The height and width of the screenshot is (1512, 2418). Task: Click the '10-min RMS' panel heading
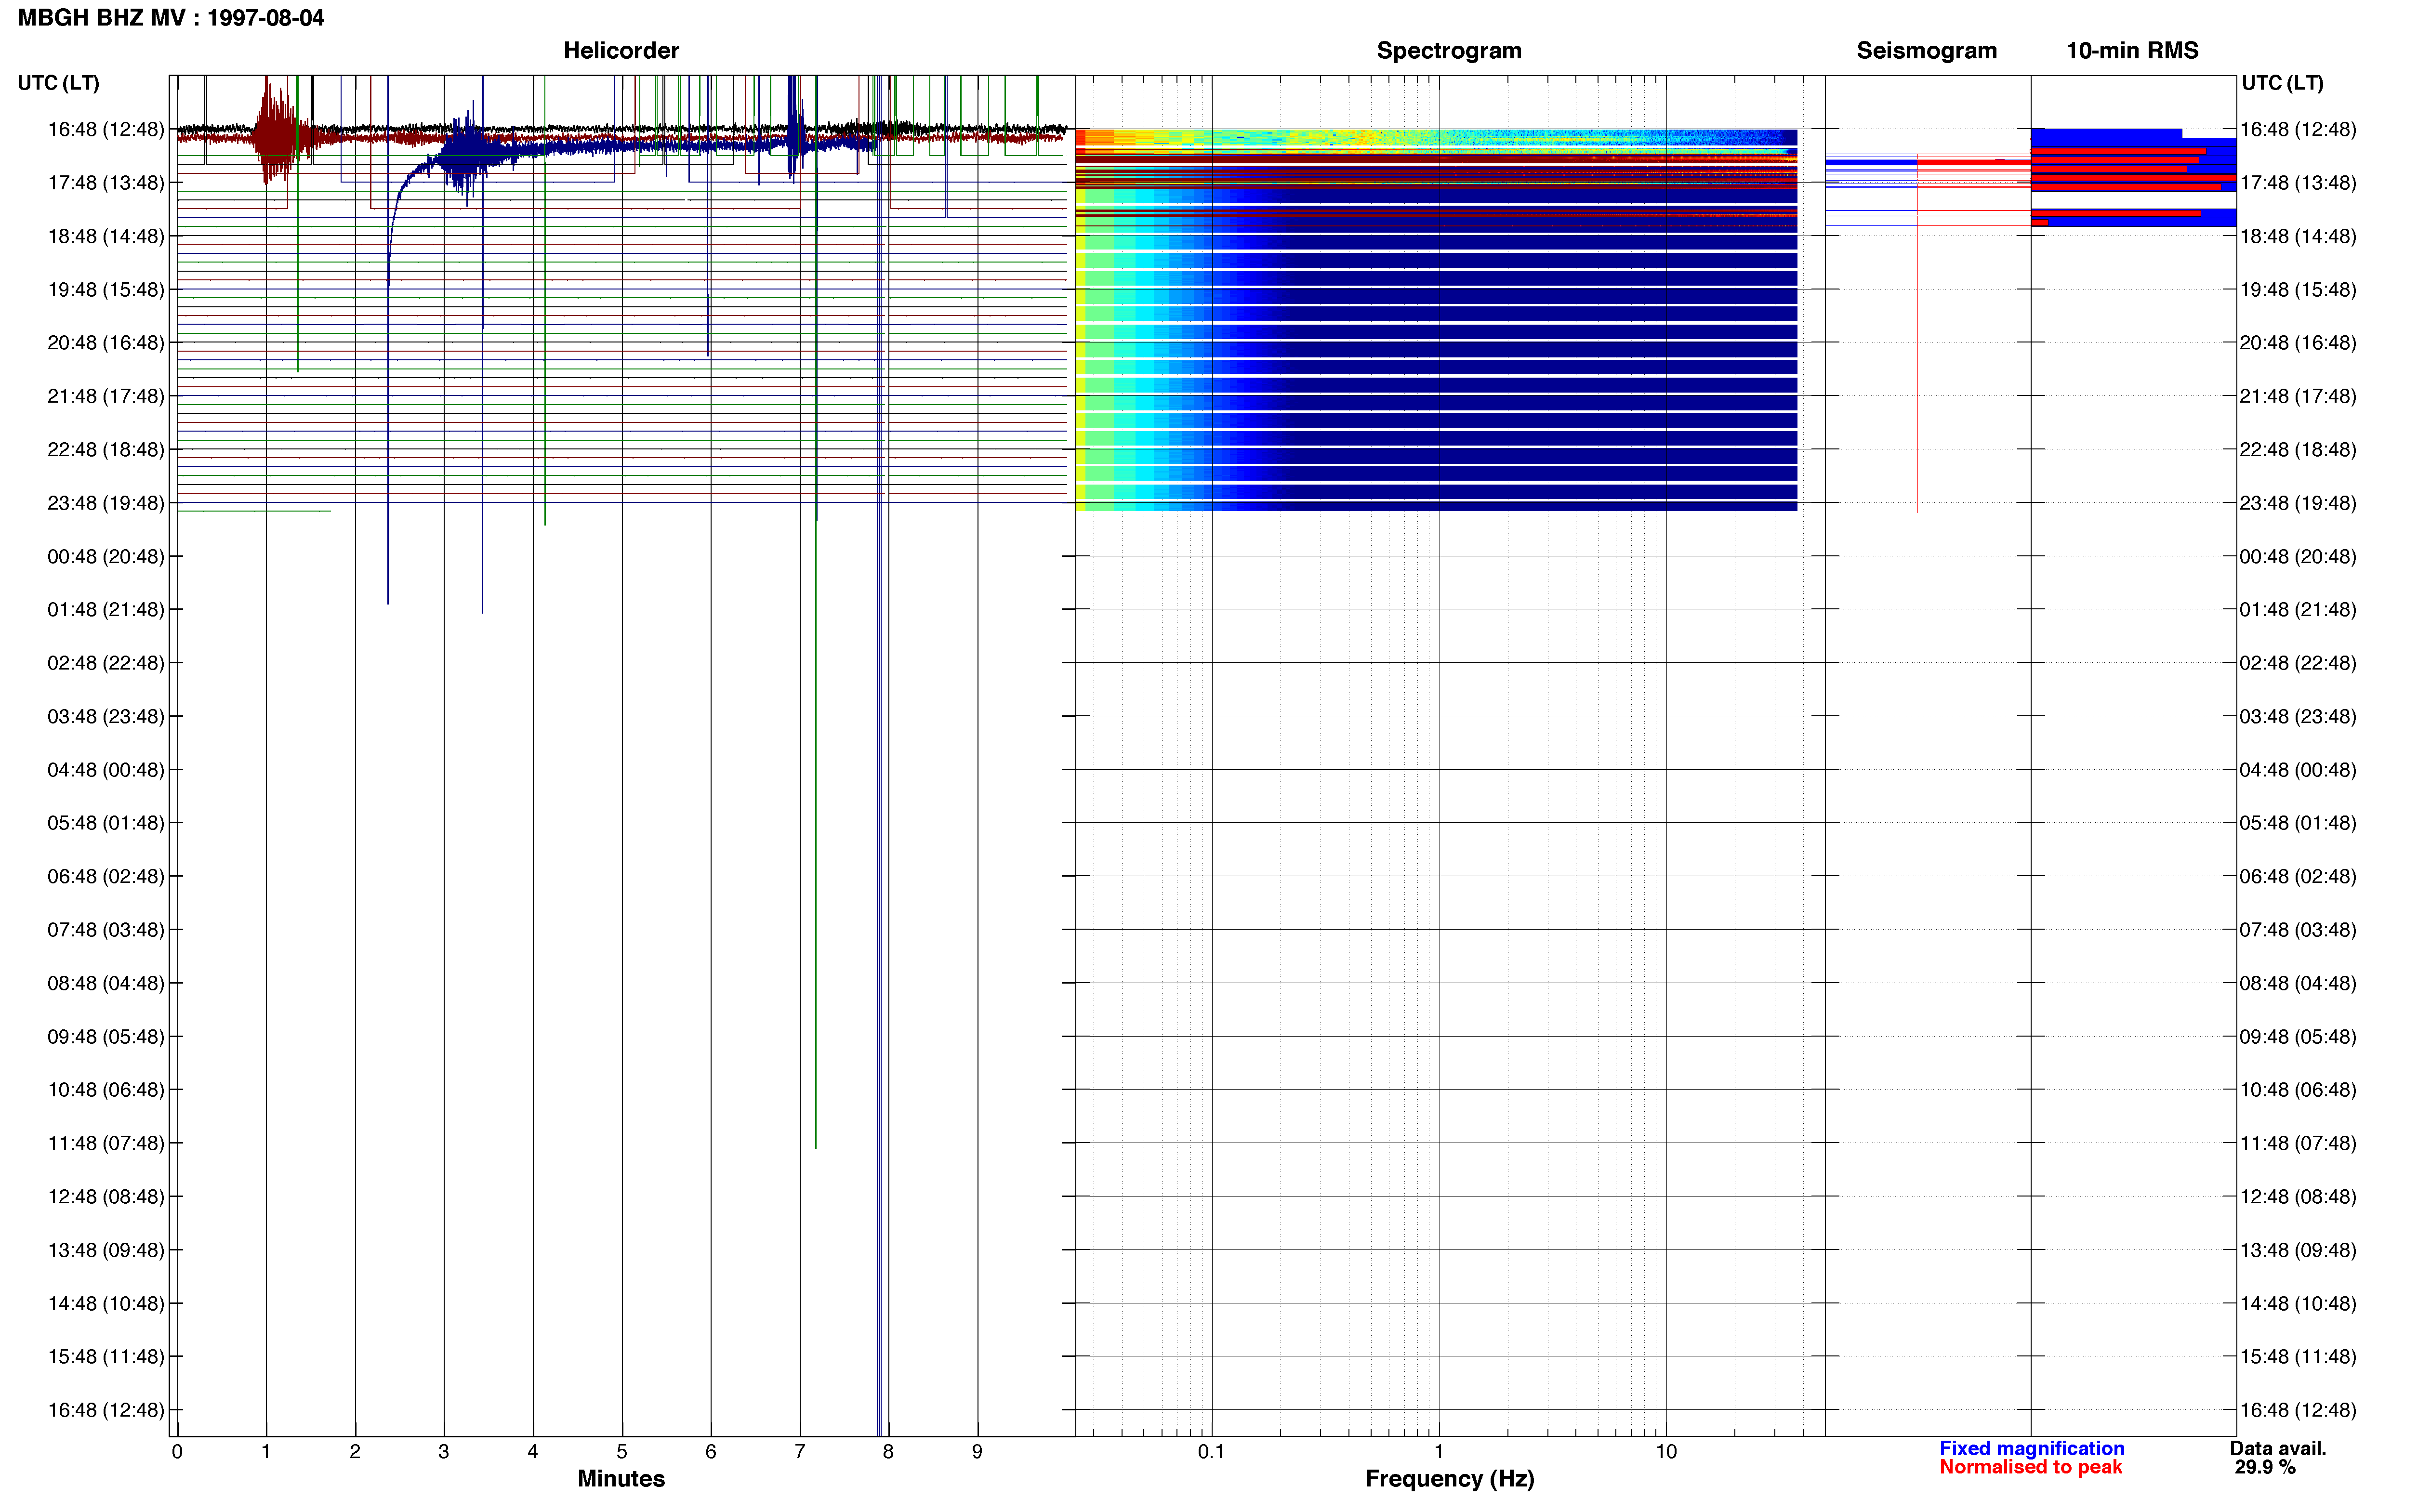[2132, 50]
